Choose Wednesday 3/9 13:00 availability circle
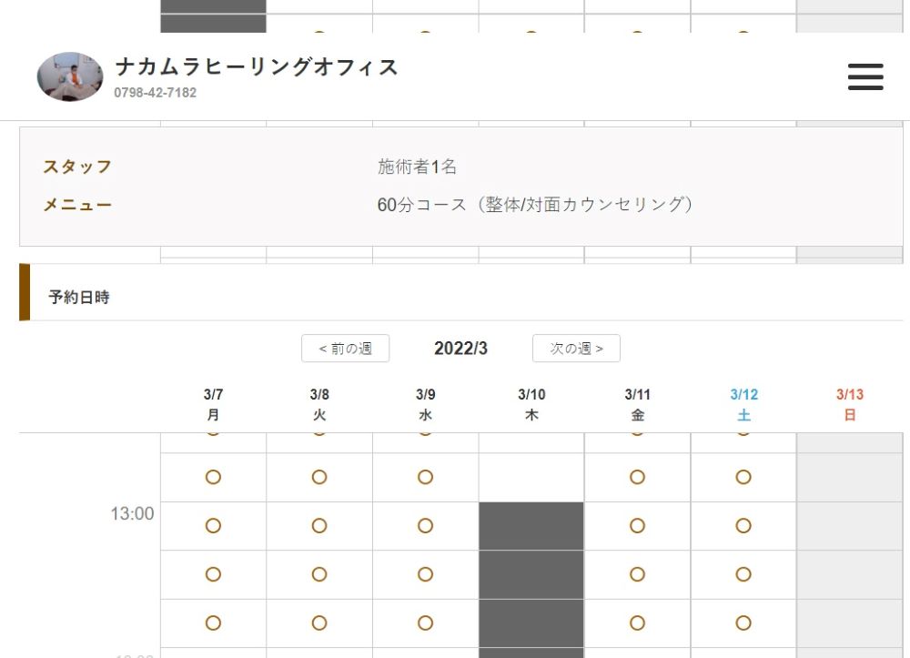The height and width of the screenshot is (658, 910). point(425,526)
